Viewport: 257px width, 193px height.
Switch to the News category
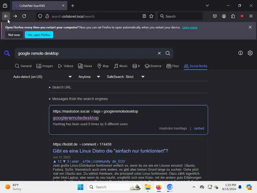pyautogui.click(x=85, y=66)
